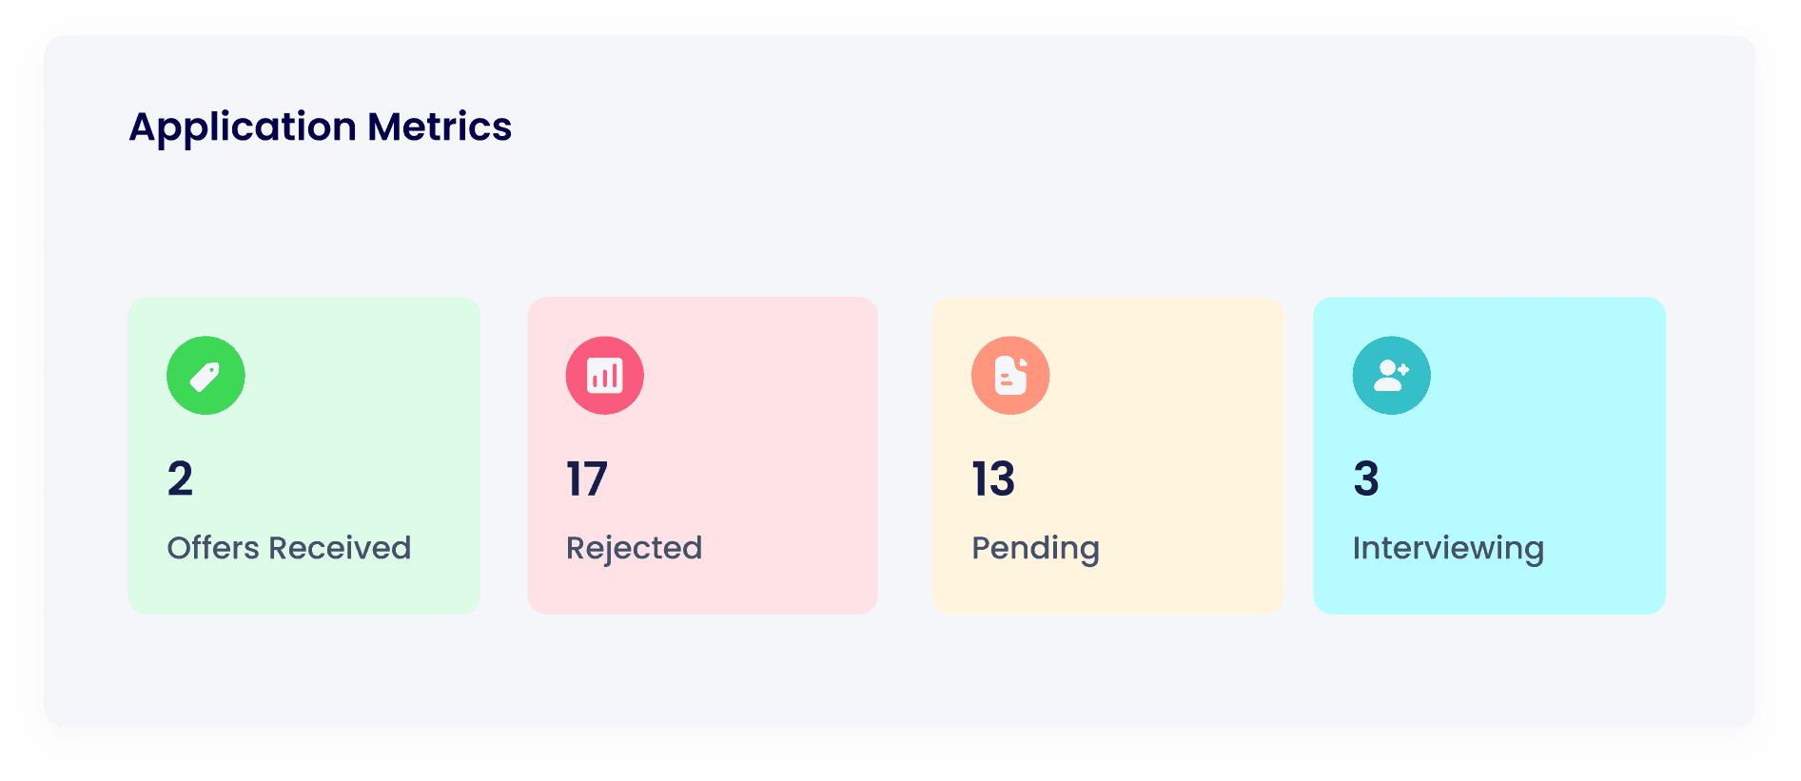Screen dimensions: 1801x781
Task: Click the Offers Received card
Action: [x=303, y=454]
